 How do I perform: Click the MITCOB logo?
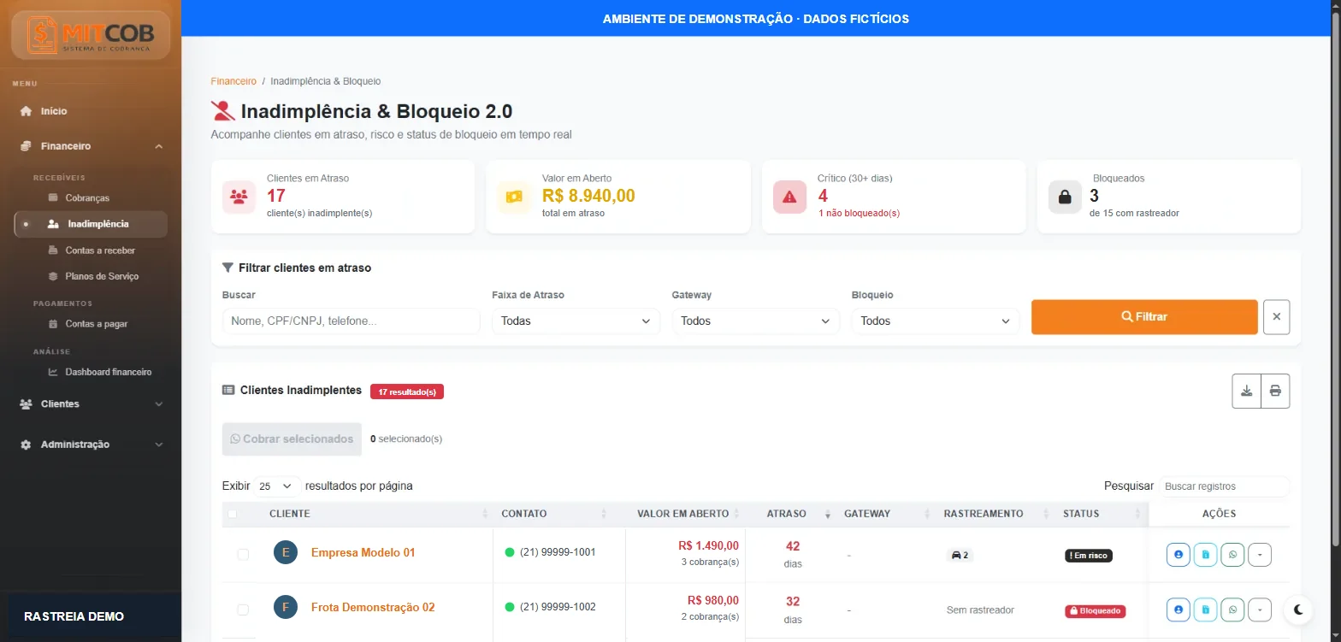pos(90,34)
